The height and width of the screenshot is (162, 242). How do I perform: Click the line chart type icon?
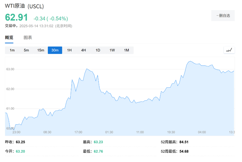click(229, 50)
